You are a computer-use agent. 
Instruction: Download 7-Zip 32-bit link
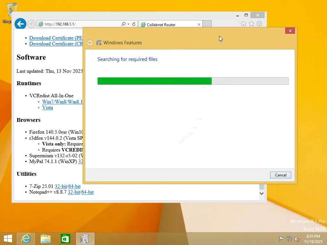coord(61,186)
